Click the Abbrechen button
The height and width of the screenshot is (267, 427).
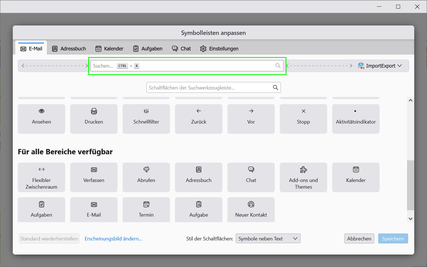coord(359,238)
